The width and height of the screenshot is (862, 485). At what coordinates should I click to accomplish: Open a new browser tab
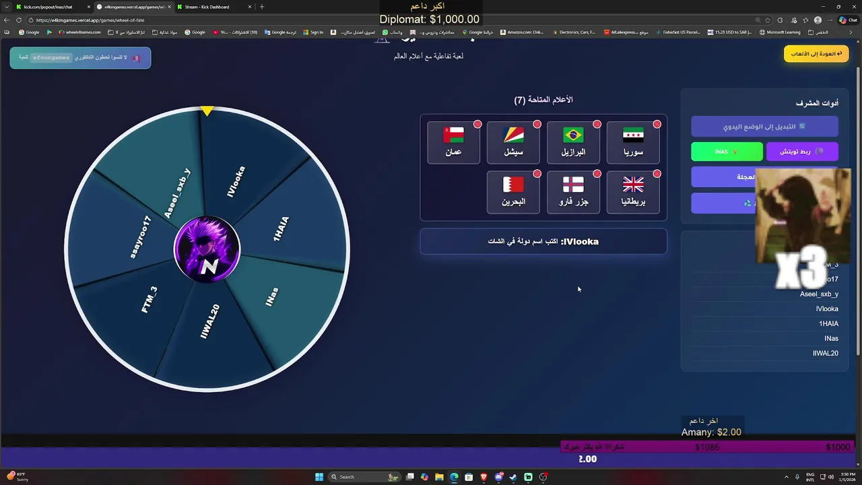click(x=262, y=7)
